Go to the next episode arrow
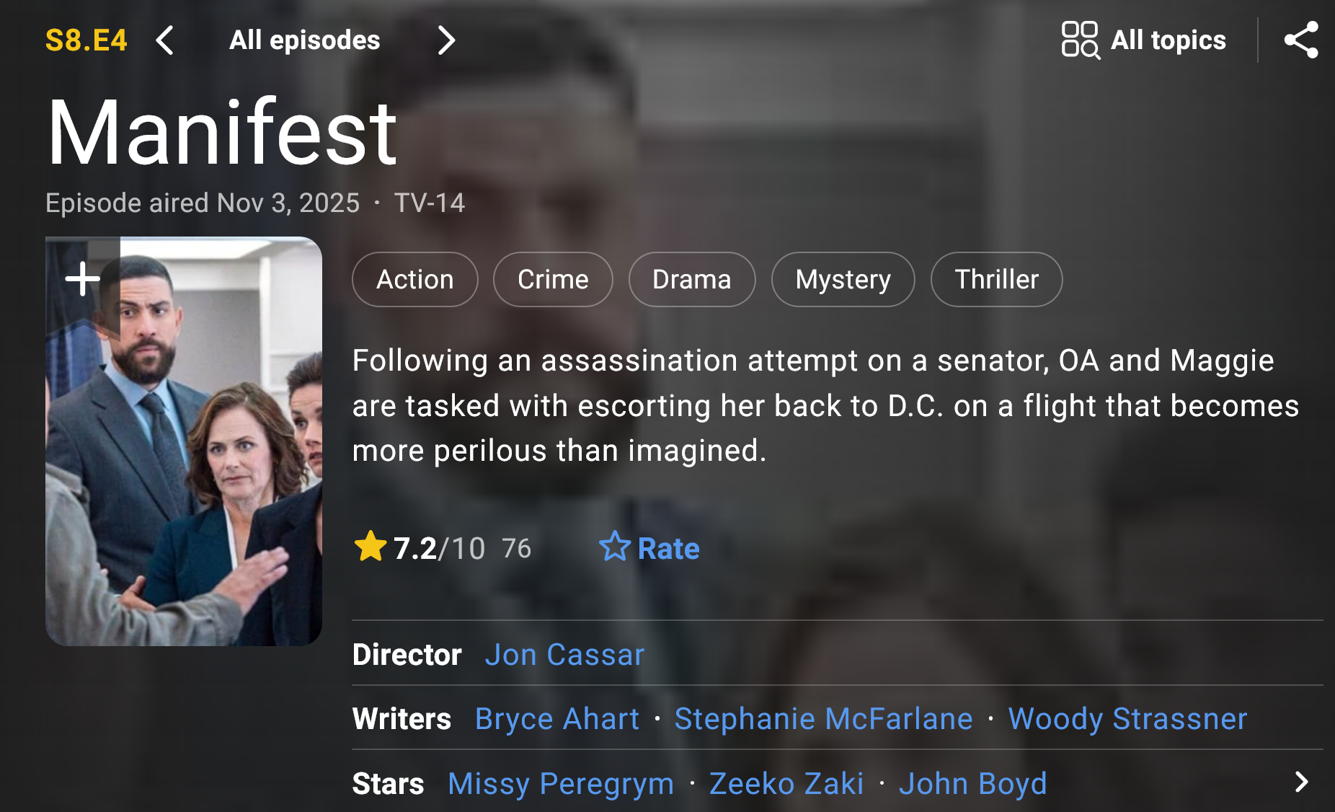This screenshot has width=1335, height=812. (446, 40)
